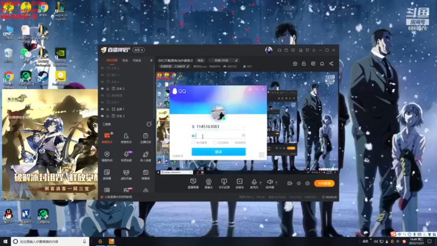Screen dimensions: 437x246
Task: Expand the microphone options arrow
Action: click(261, 183)
